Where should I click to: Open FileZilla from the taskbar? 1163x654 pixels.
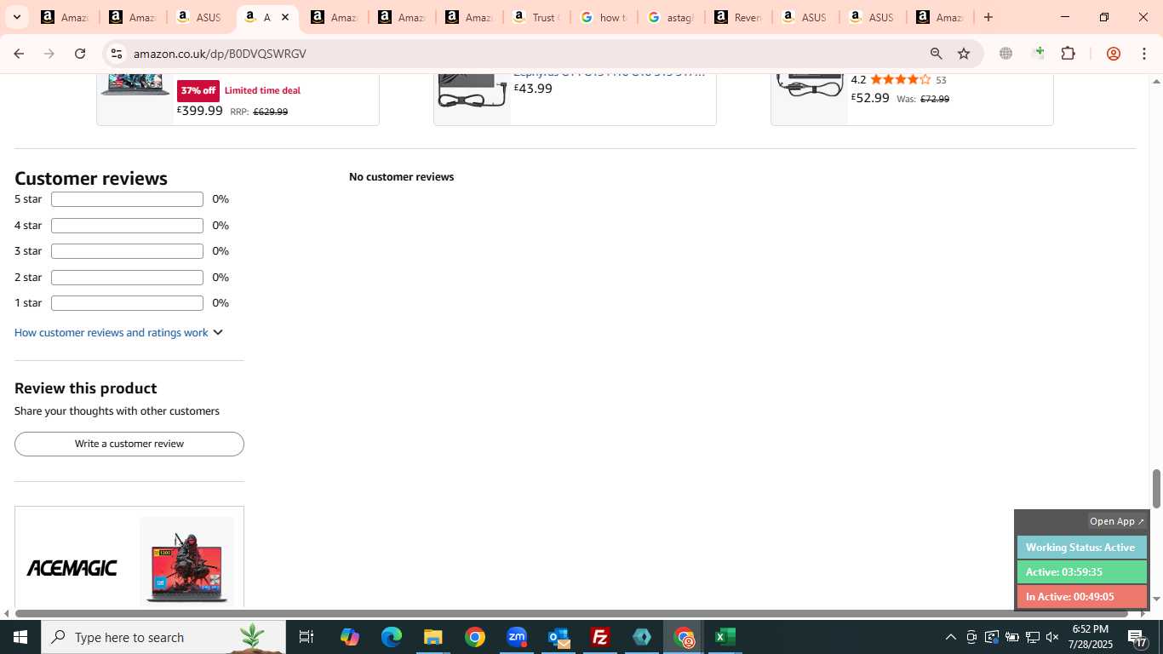point(600,637)
